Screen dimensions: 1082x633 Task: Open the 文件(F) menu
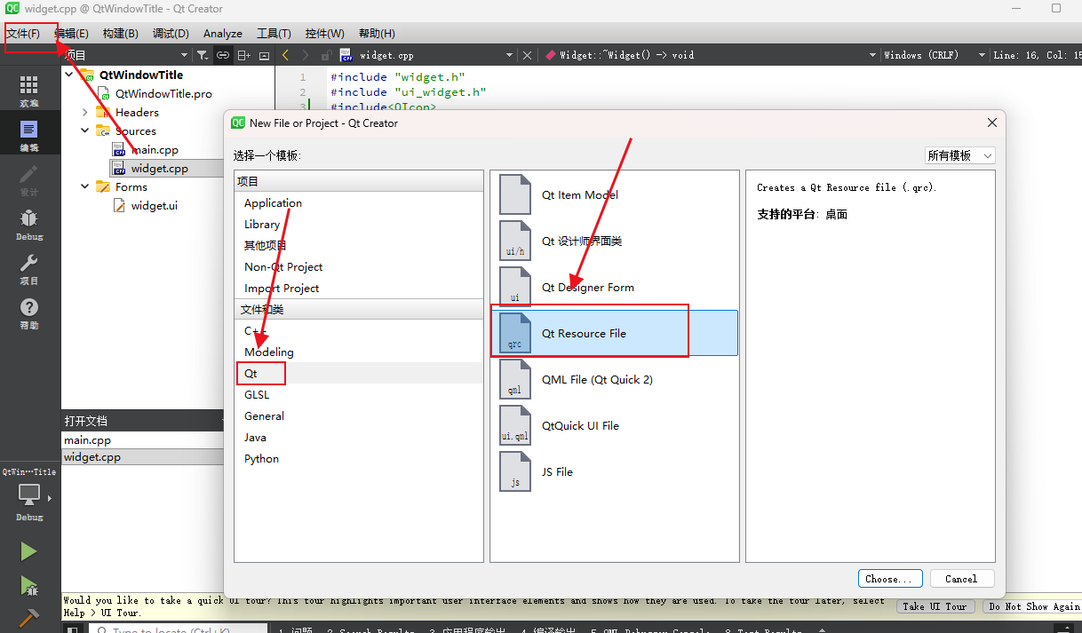tap(23, 34)
